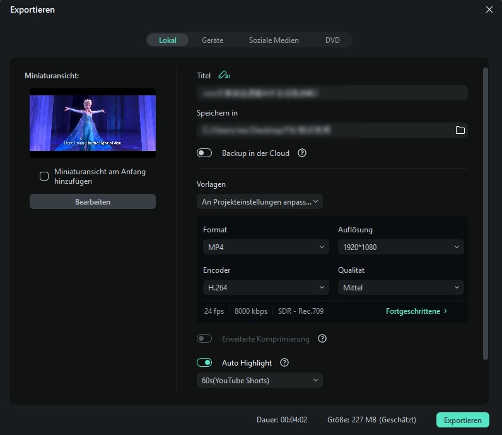Screen dimensions: 502x435
Task: Open Auflösung dropdown showing 1920*1080
Action: coord(401,247)
